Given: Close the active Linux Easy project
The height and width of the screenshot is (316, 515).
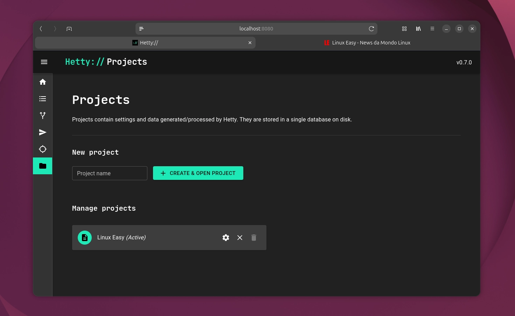Looking at the screenshot, I should [240, 238].
